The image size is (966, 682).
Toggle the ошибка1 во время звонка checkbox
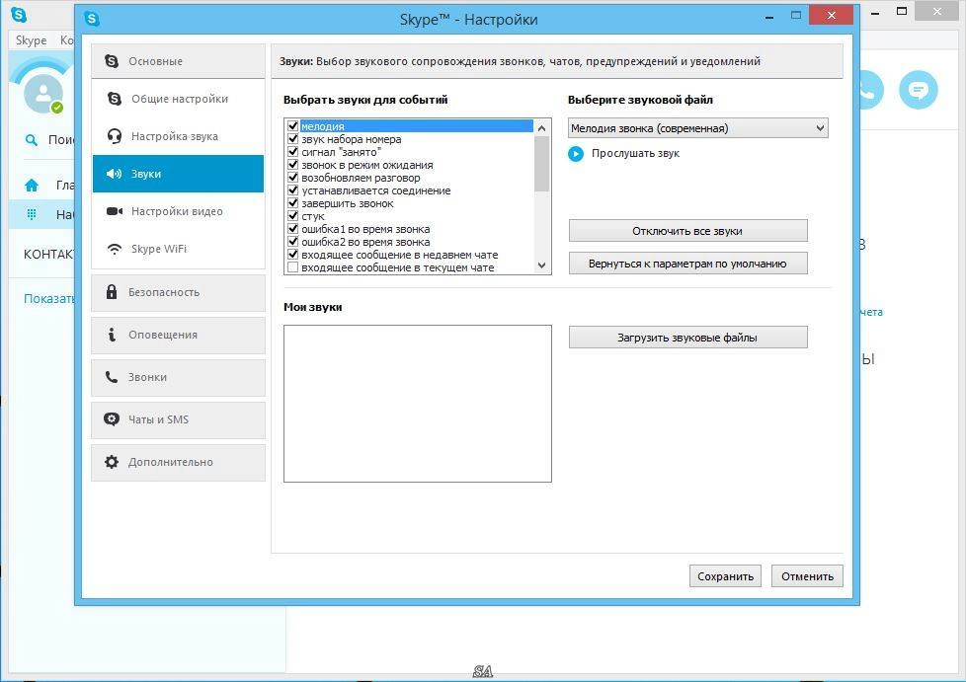click(292, 229)
